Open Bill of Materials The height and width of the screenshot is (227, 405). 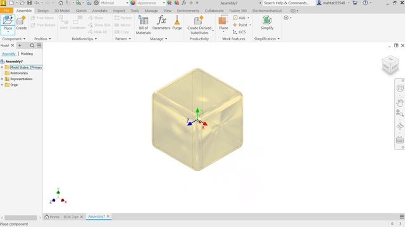pyautogui.click(x=143, y=25)
